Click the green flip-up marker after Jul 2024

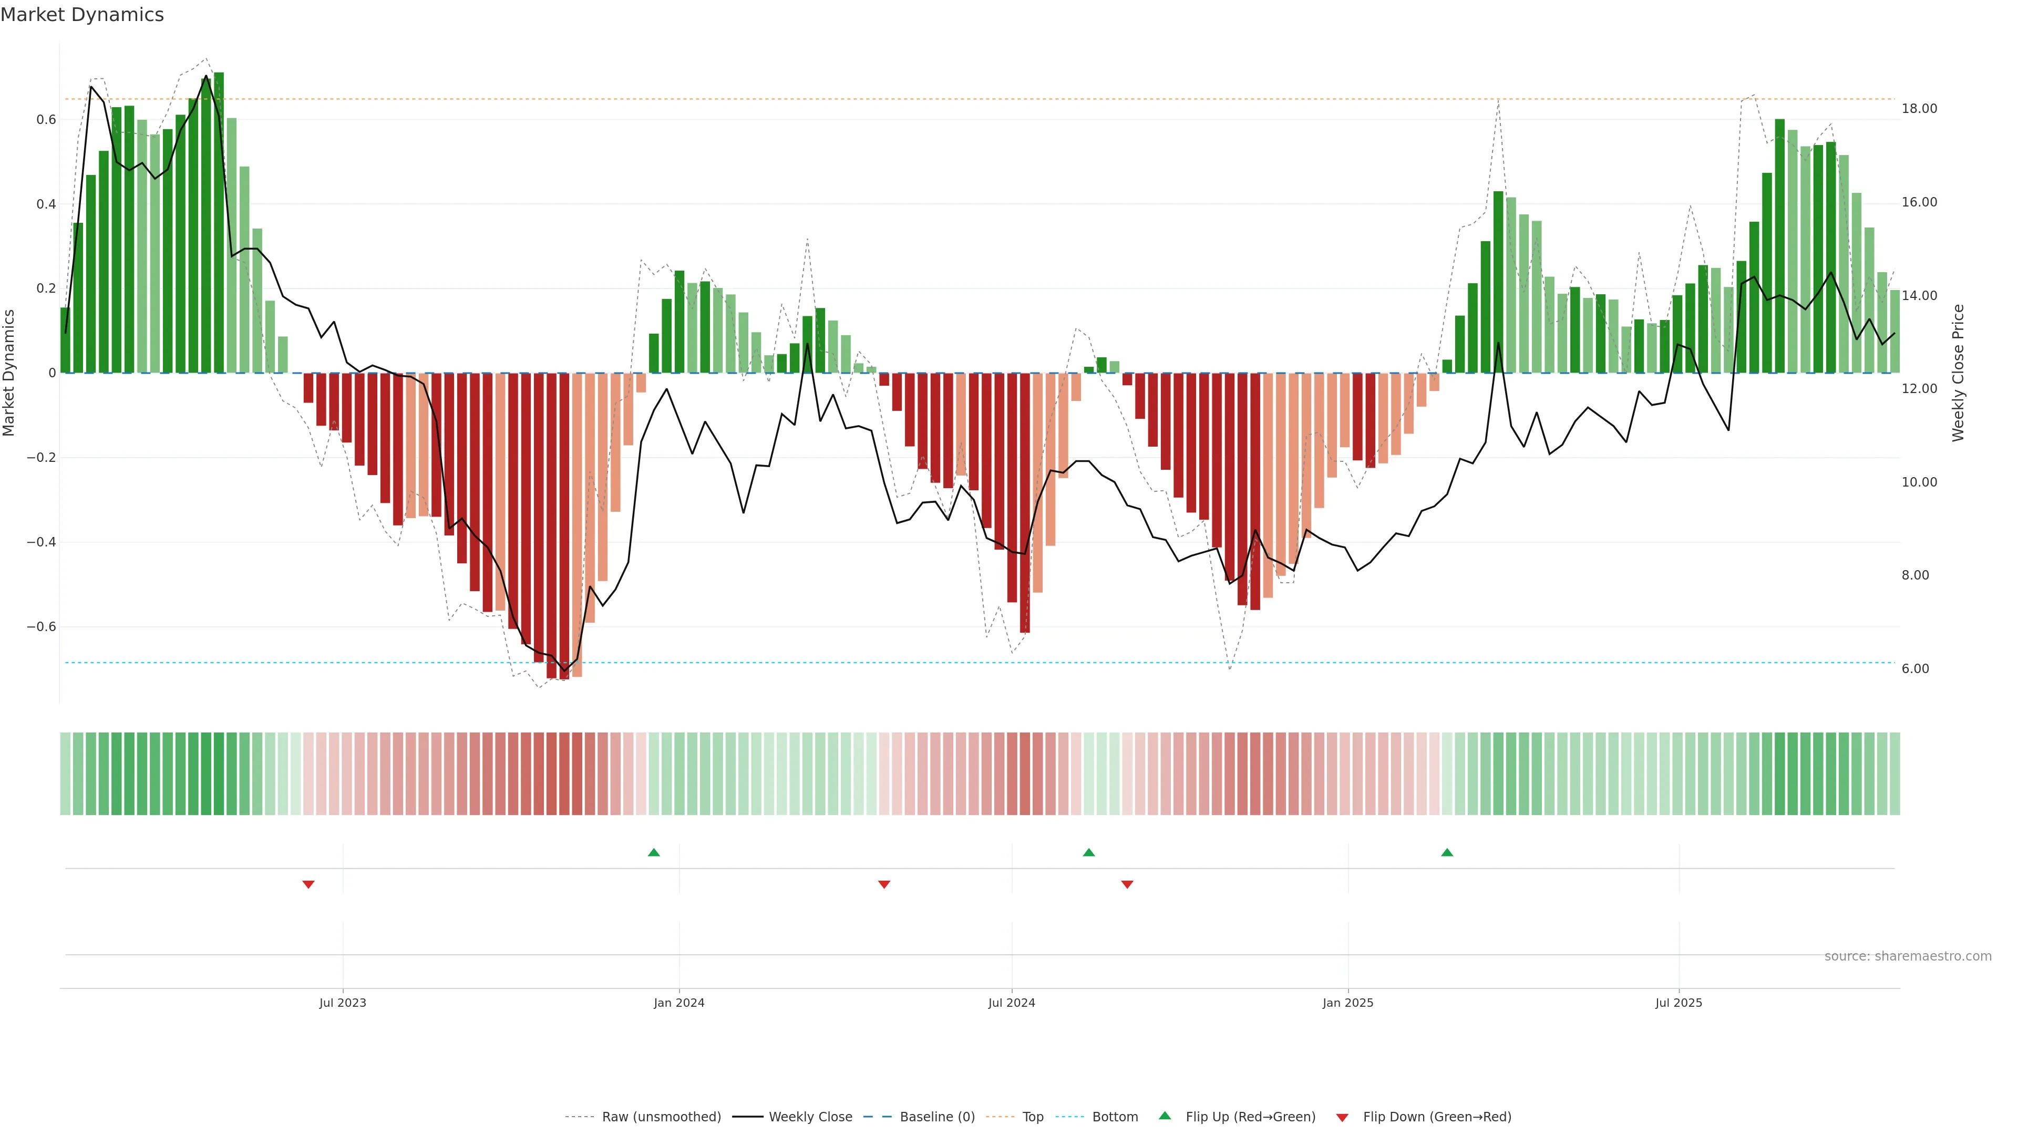[1089, 852]
